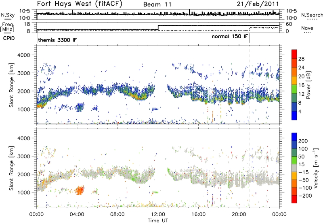Click the velocity colorbar value '100'
323x223 pixels.
(303, 149)
